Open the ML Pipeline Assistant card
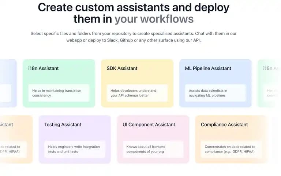The image size is (281, 176). click(x=216, y=83)
